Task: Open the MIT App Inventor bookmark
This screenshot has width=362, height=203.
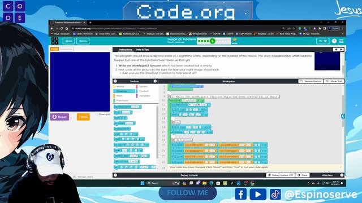Action: [x=198, y=34]
